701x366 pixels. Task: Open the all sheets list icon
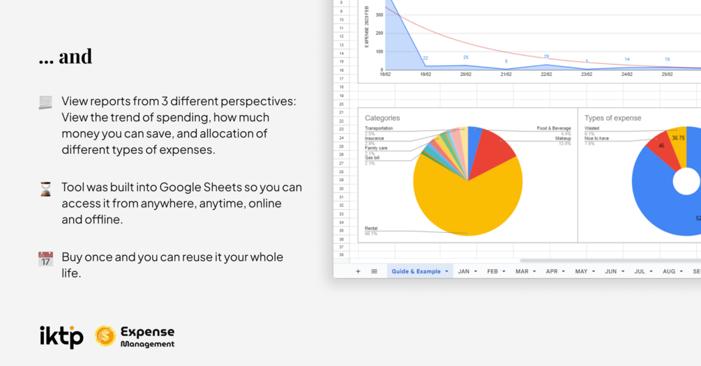[x=374, y=271]
